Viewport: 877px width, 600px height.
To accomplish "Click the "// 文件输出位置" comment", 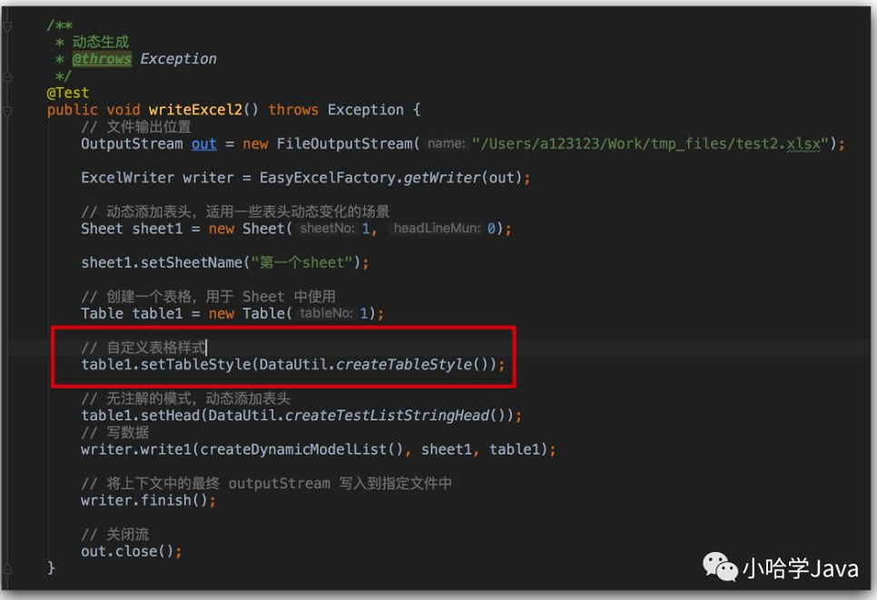I will [x=136, y=127].
